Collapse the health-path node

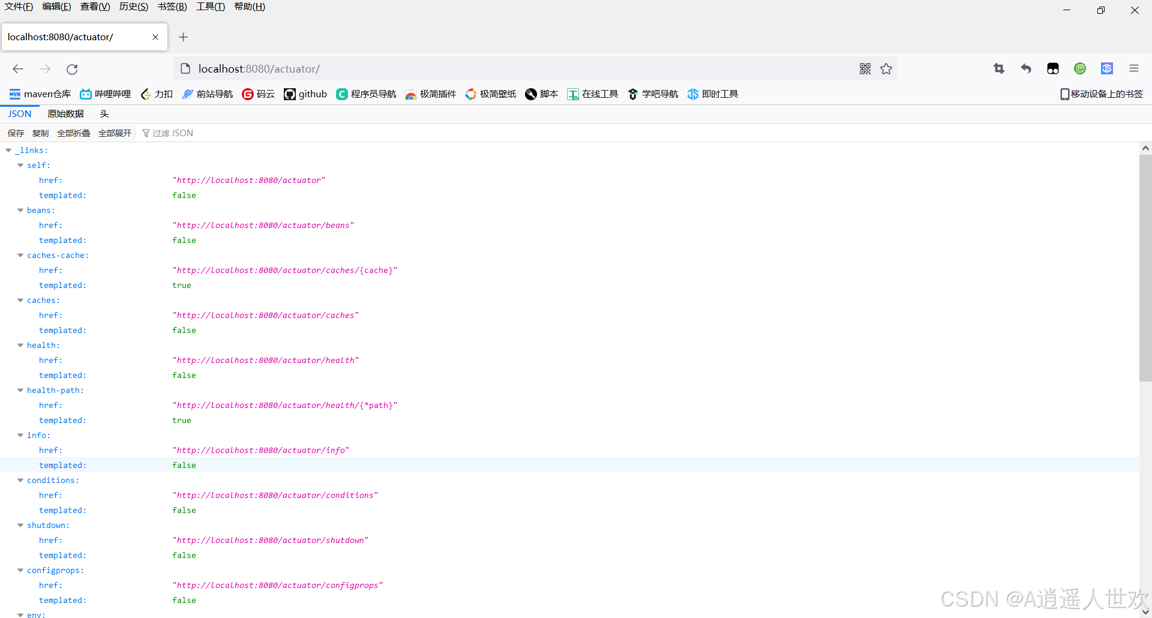pos(20,390)
